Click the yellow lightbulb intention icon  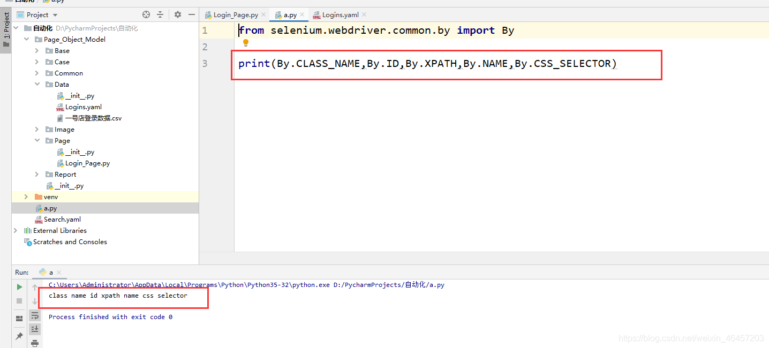point(246,43)
